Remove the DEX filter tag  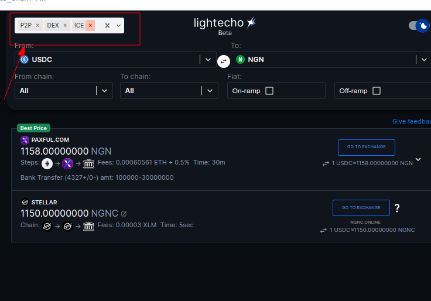coord(65,25)
